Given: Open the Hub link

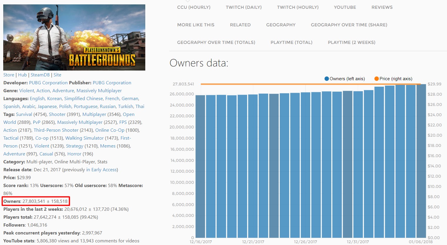Looking at the screenshot, I should tap(22, 75).
